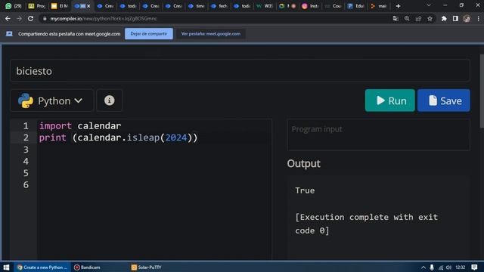Switch to the Cou tab

click(334, 6)
